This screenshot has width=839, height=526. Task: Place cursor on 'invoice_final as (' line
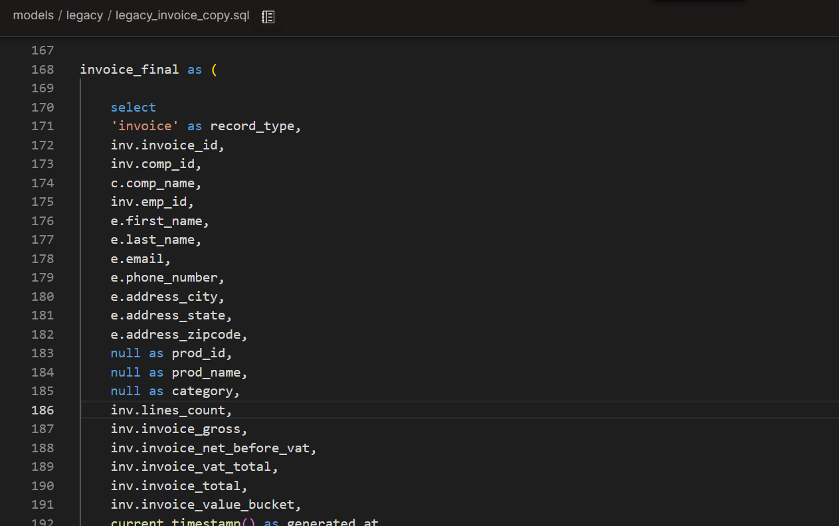click(x=149, y=69)
